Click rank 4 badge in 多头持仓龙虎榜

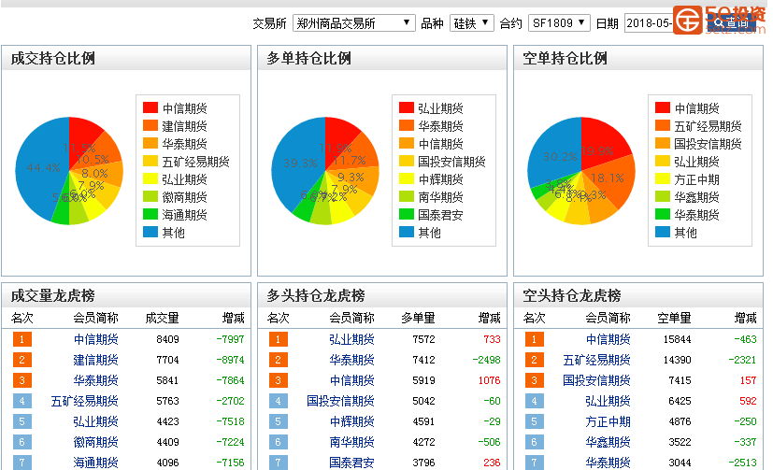tap(278, 401)
